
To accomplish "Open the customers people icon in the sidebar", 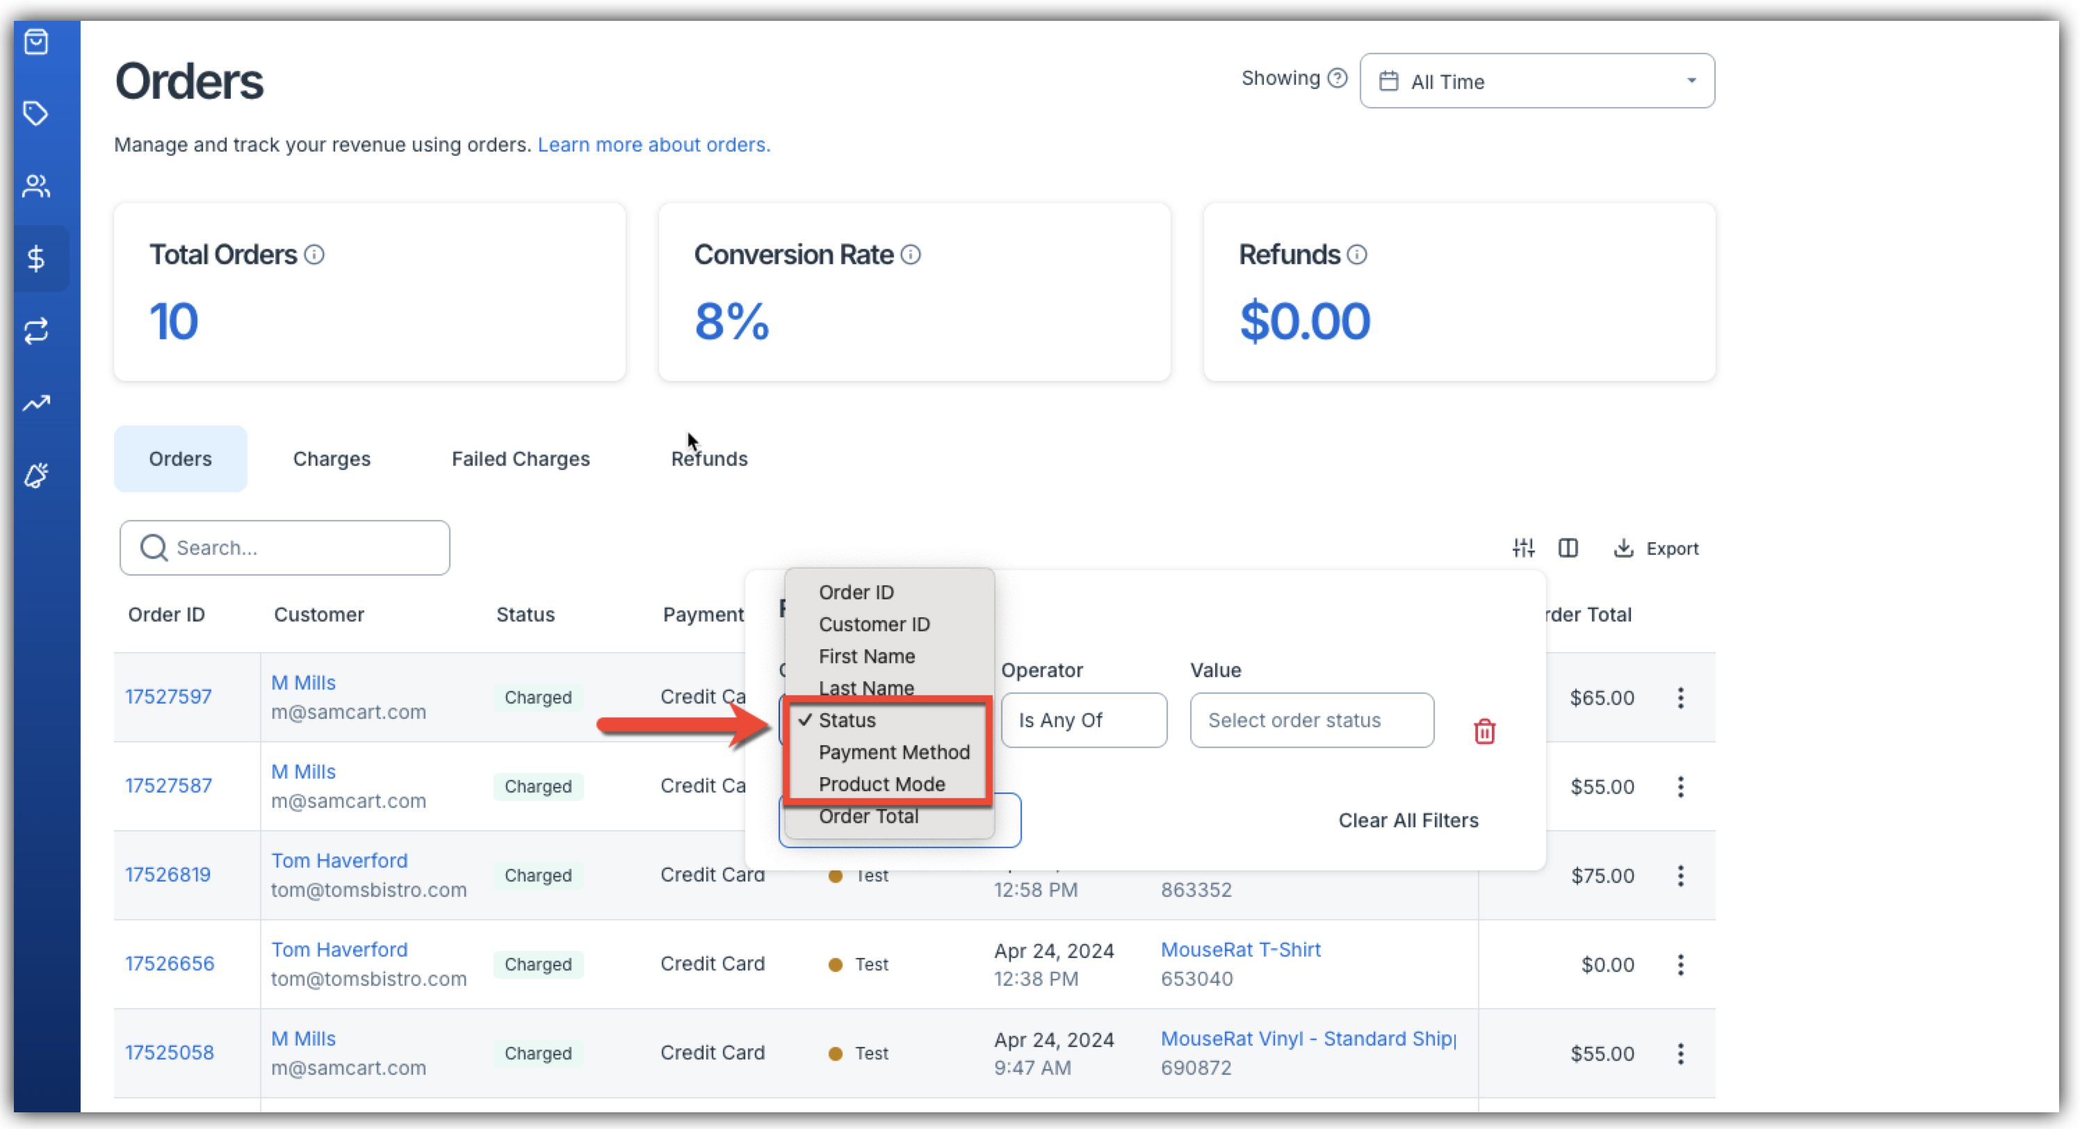I will tap(36, 186).
